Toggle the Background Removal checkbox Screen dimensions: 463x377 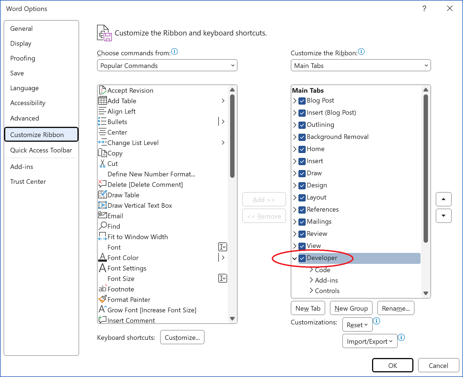coord(302,137)
